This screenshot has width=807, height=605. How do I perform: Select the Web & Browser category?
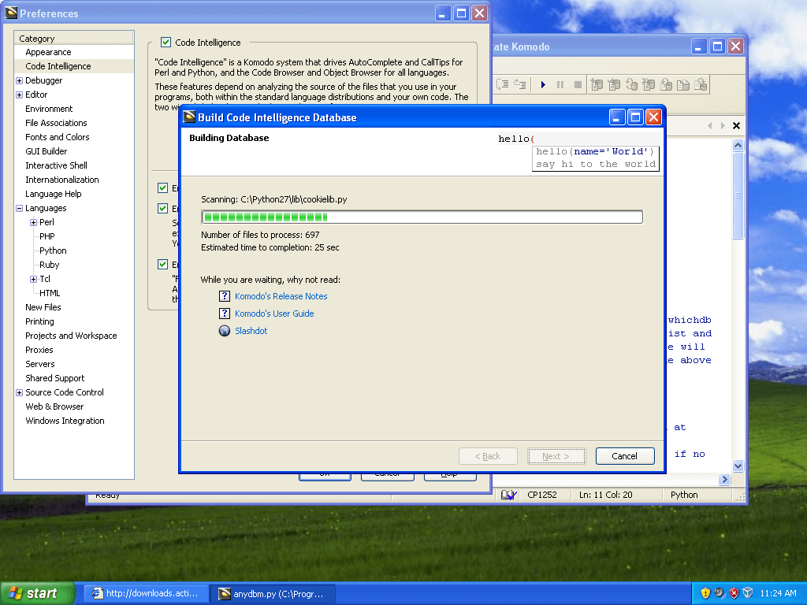pos(54,406)
